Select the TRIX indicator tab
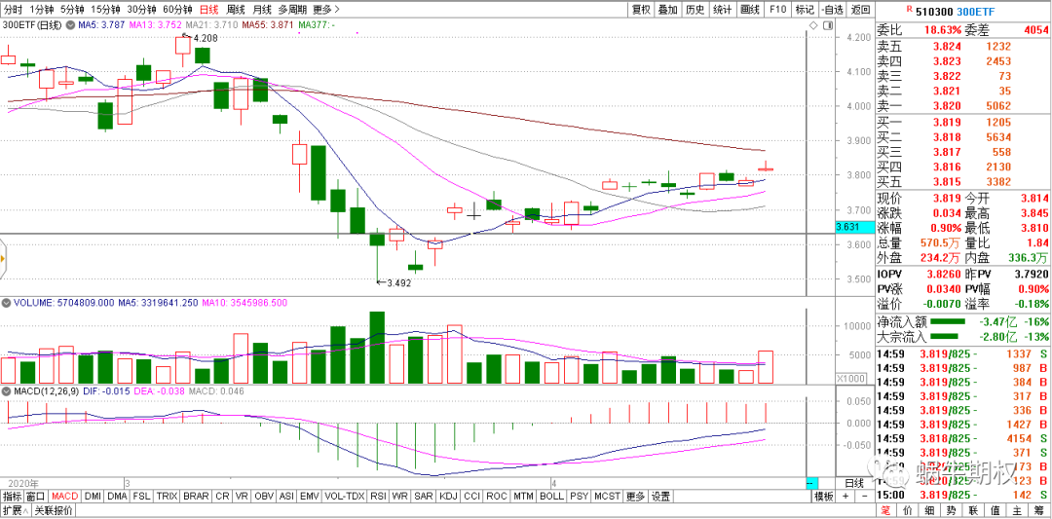The image size is (1052, 519). point(167,497)
